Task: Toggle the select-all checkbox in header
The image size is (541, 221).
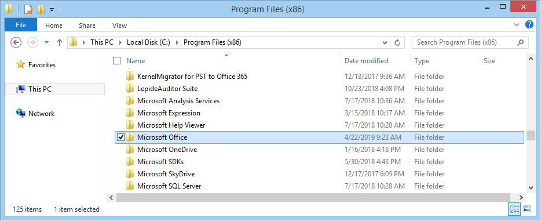Action: tap(116, 61)
